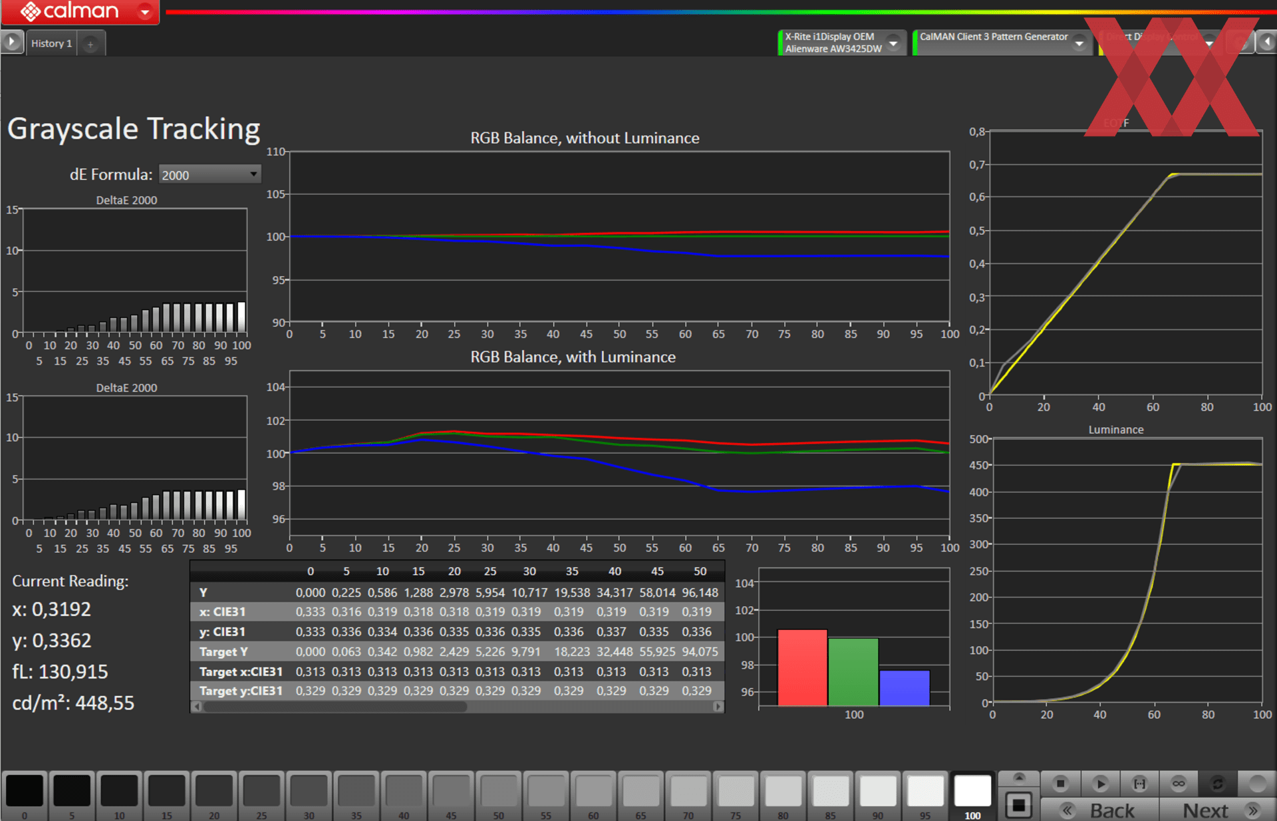Click small up arrow above pattern square
The width and height of the screenshot is (1277, 821).
coord(1018,777)
